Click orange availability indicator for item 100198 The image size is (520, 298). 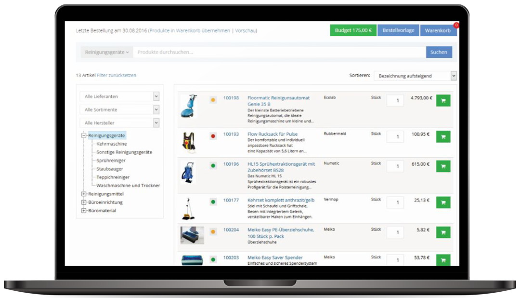click(213, 100)
